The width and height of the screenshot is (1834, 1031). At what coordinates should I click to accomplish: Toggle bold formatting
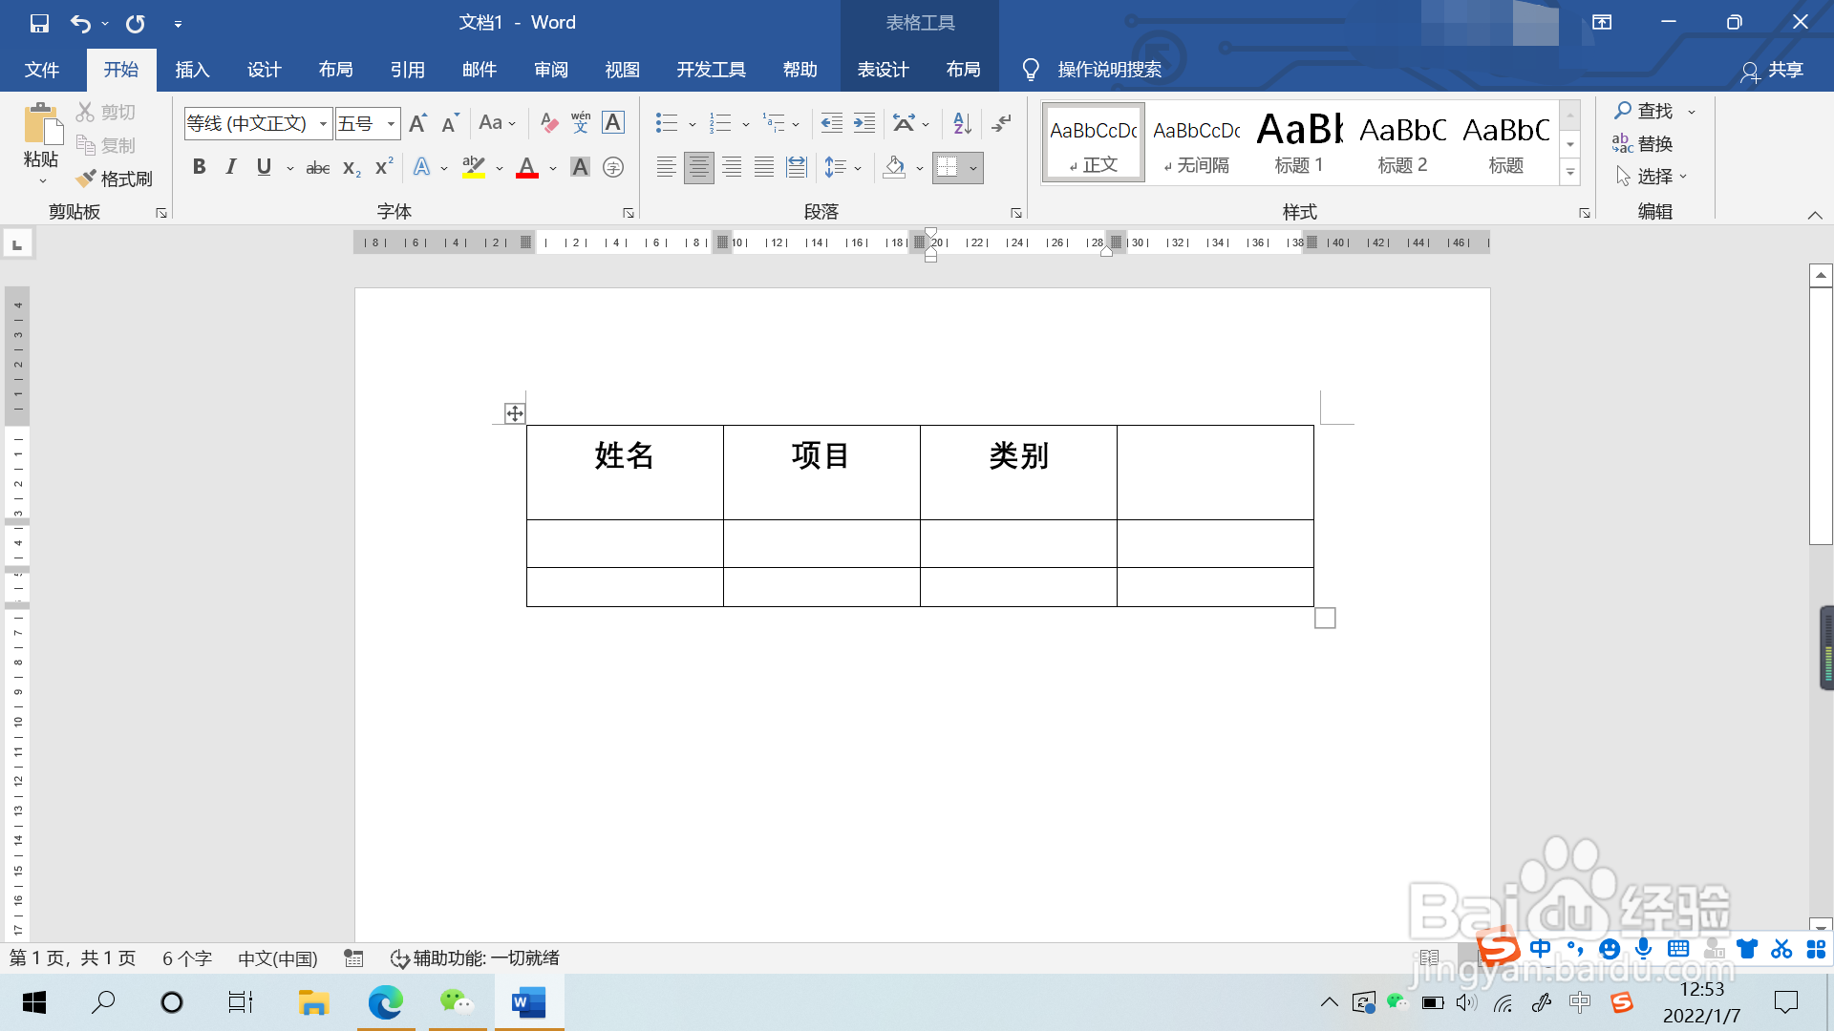199,167
